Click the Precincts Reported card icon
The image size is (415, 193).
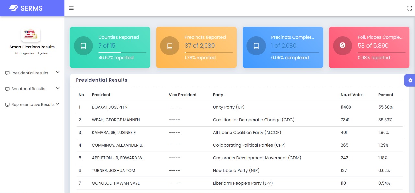(x=170, y=46)
